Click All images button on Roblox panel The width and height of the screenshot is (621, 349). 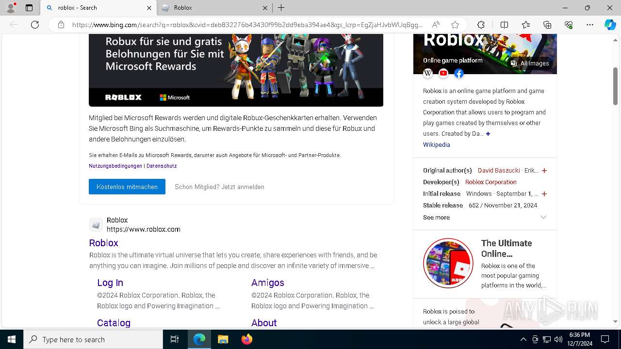click(530, 63)
